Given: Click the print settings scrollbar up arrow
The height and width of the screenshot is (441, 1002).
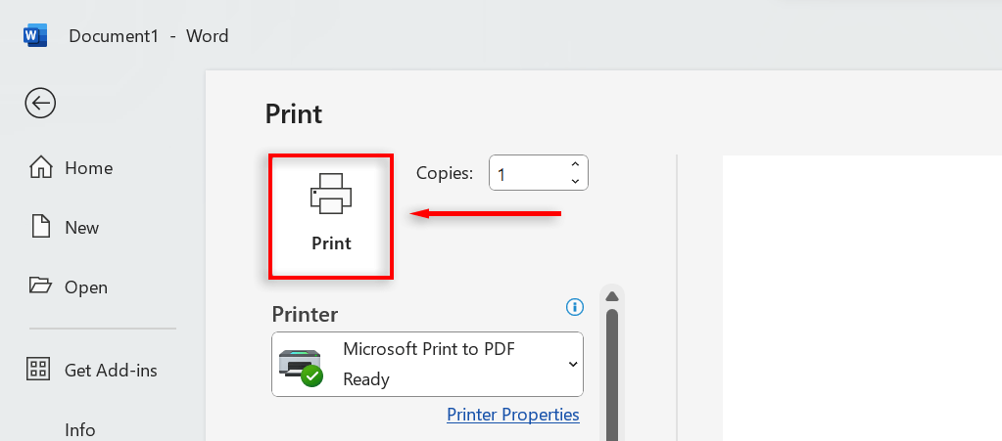Looking at the screenshot, I should coord(612,296).
